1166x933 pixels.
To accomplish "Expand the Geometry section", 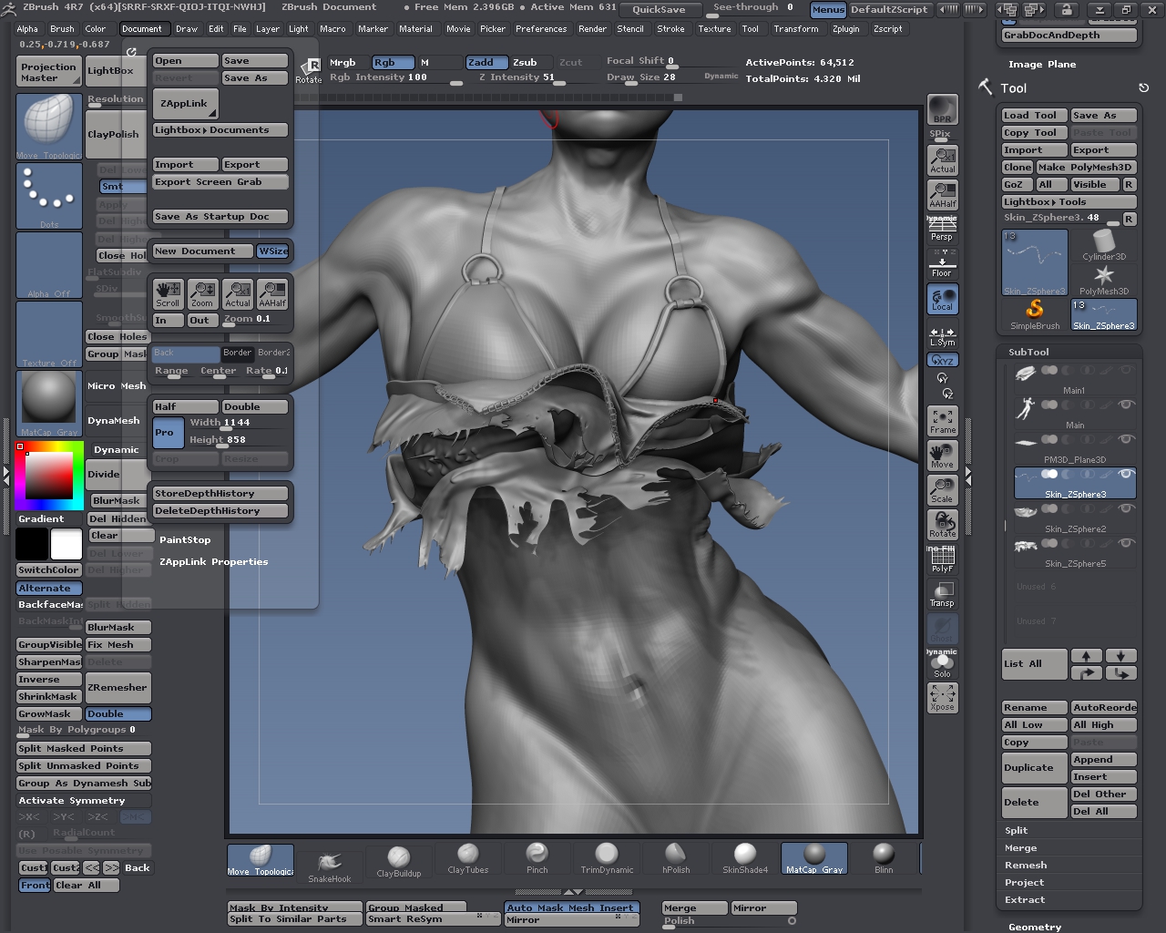I will pos(1035,927).
